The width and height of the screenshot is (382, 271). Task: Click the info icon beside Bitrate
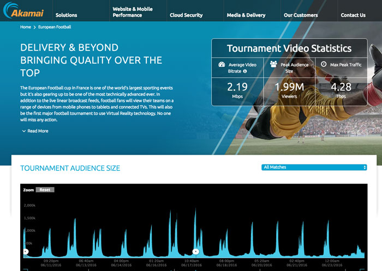(x=245, y=71)
